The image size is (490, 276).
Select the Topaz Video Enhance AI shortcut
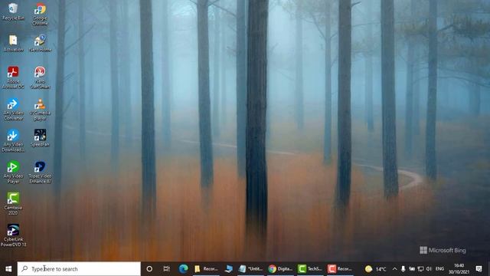[x=41, y=172]
